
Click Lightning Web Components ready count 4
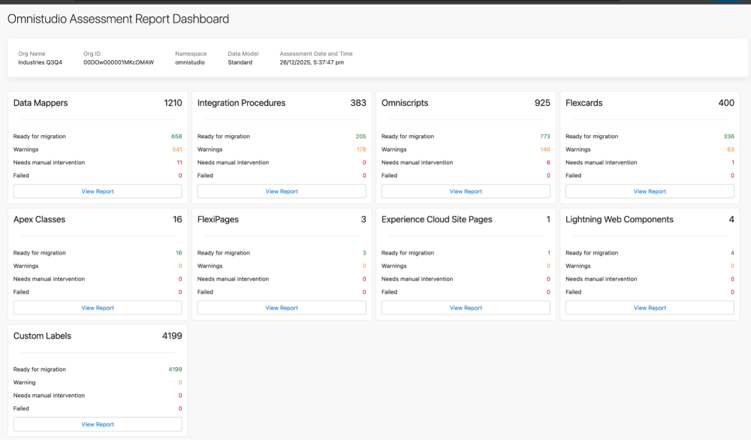732,253
